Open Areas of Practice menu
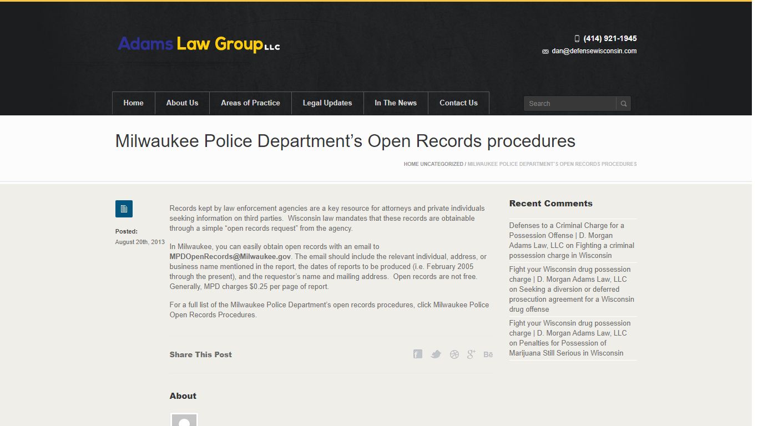 (x=250, y=103)
